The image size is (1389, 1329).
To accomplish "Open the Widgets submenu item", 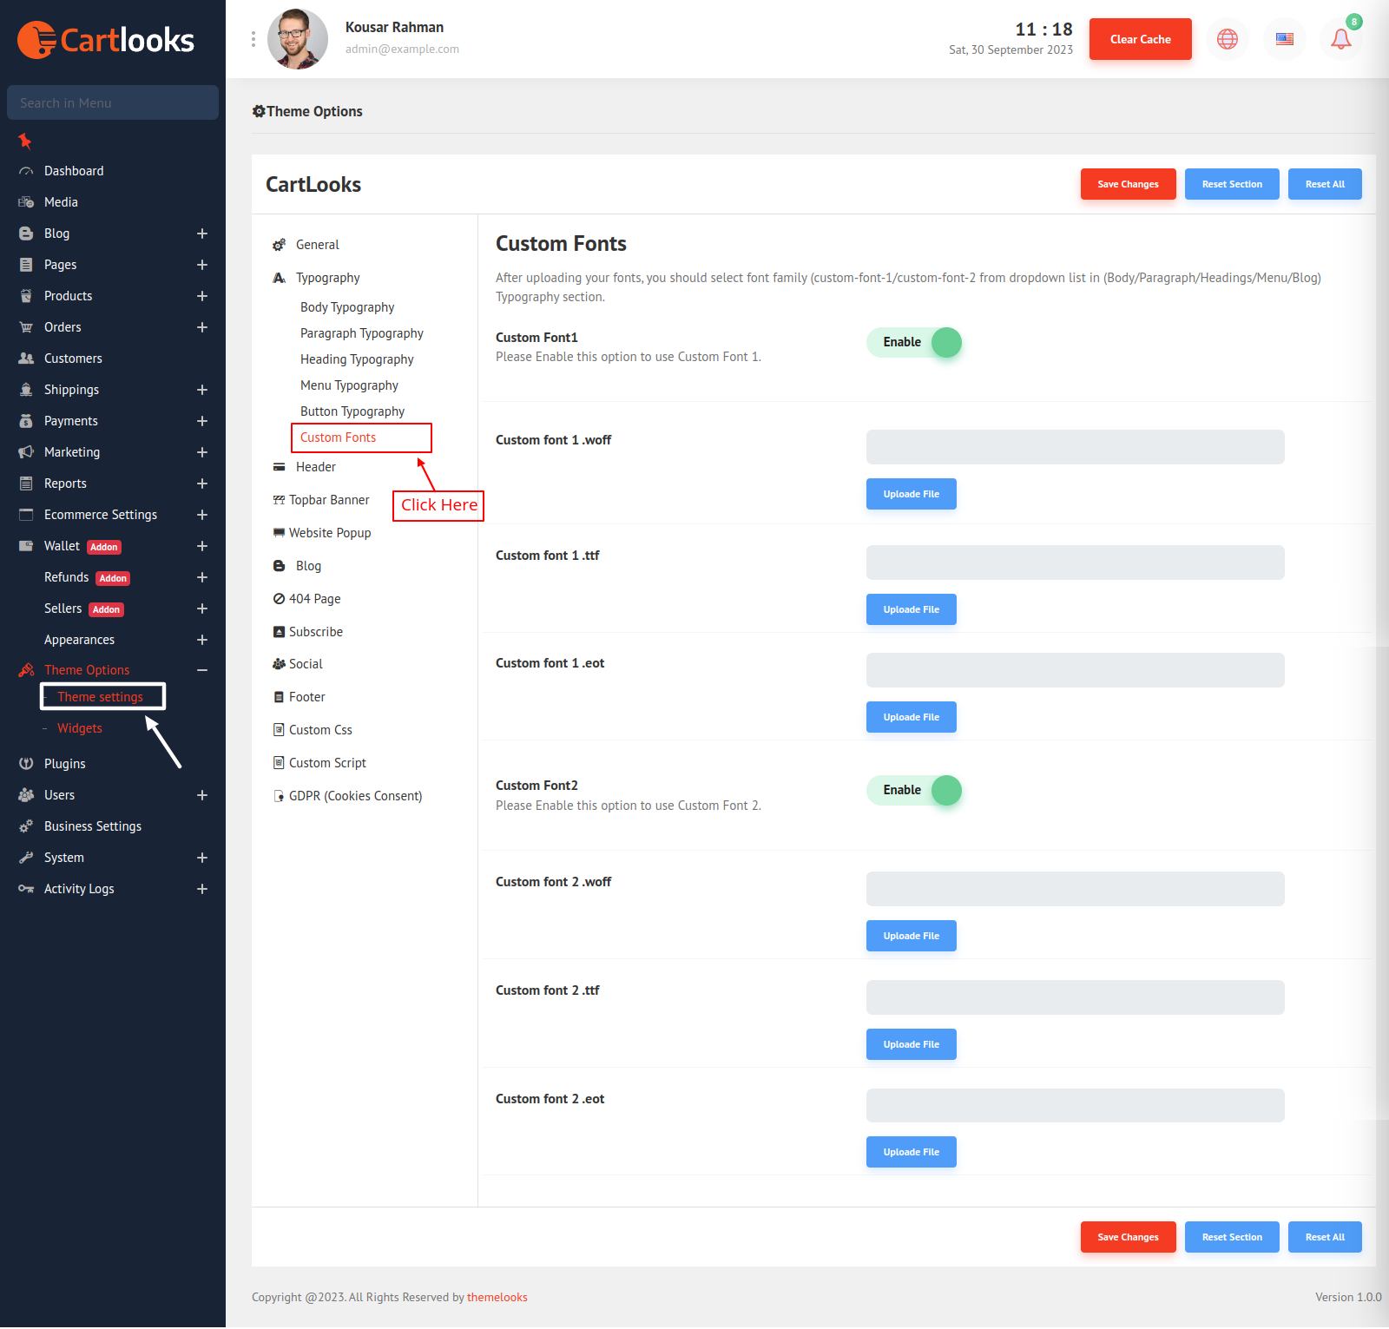I will pos(80,728).
